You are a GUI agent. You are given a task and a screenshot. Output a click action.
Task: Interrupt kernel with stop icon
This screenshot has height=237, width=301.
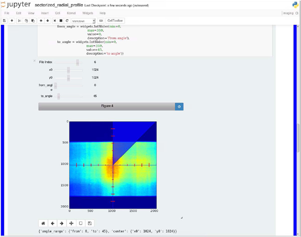(61, 20)
